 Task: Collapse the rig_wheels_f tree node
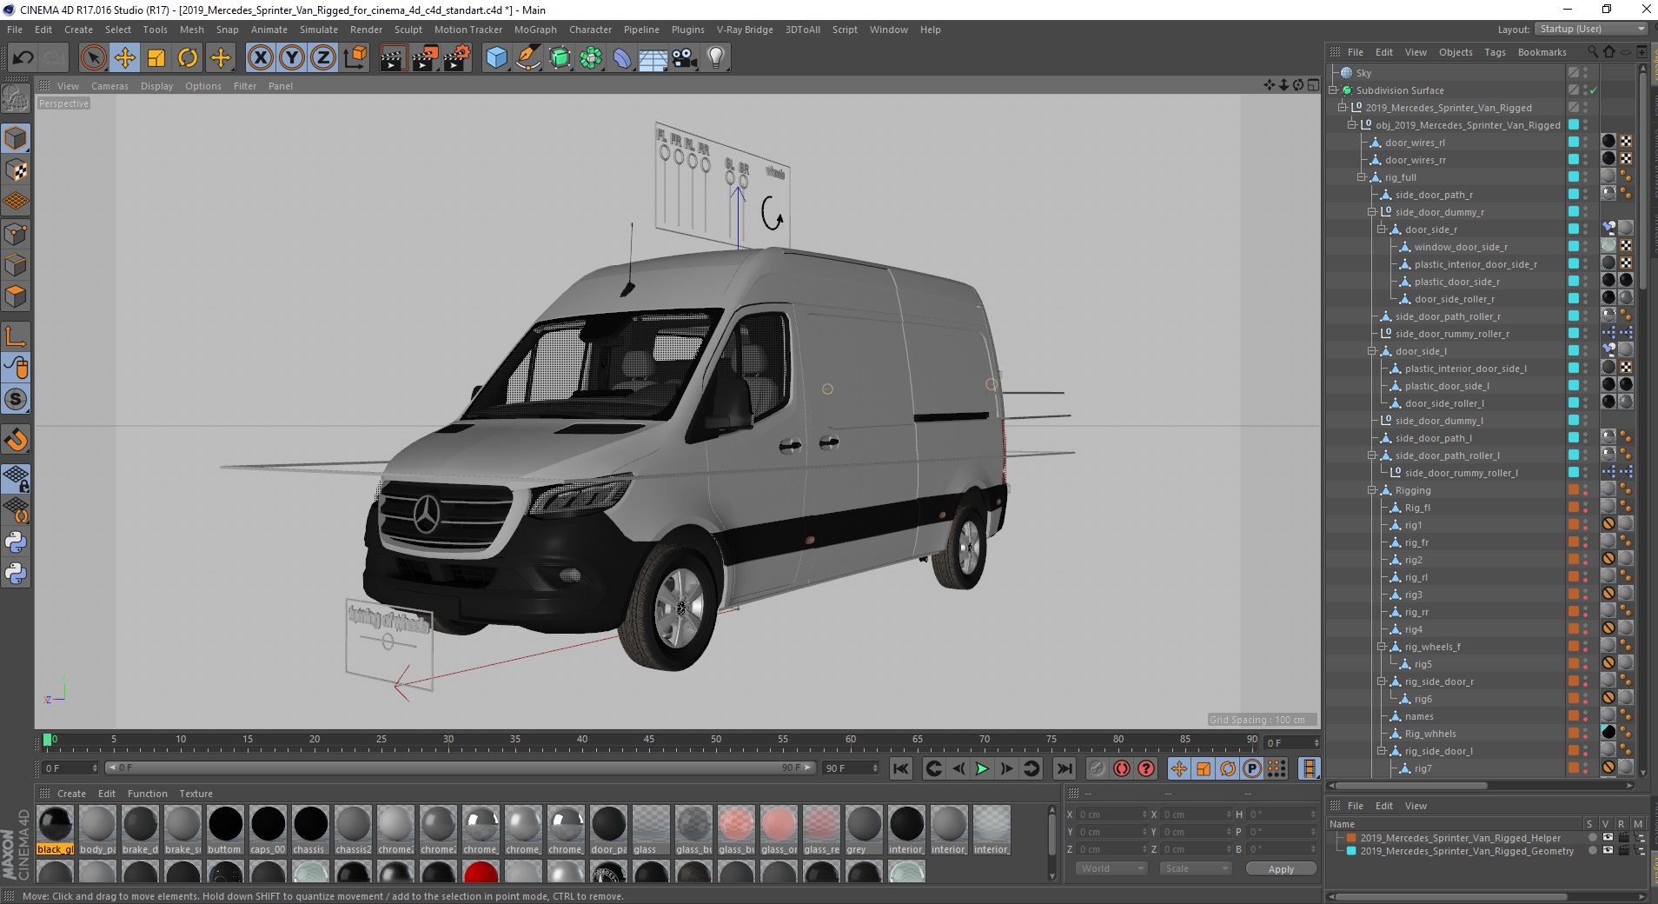click(x=1382, y=647)
